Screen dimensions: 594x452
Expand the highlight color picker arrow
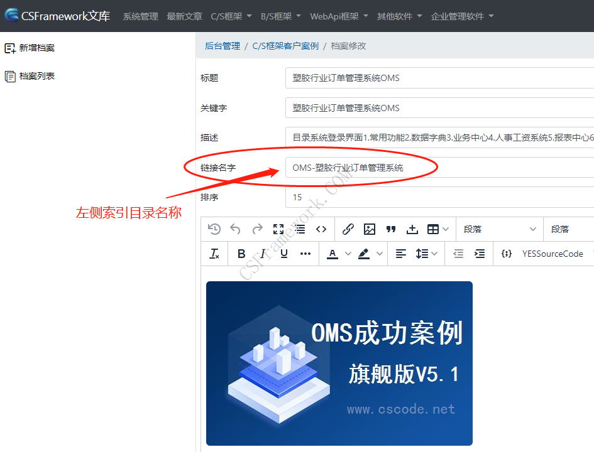click(380, 254)
